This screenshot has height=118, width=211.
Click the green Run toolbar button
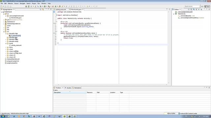coord(45,6)
